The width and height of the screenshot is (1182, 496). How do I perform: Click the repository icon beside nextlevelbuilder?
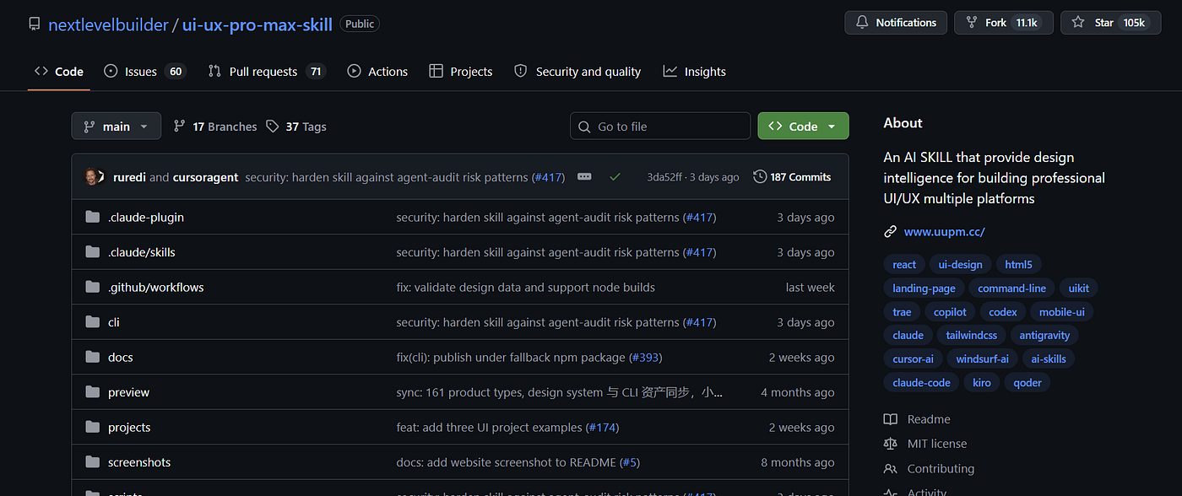pyautogui.click(x=34, y=24)
